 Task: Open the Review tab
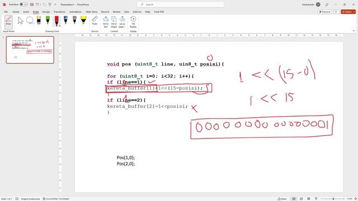(116, 12)
